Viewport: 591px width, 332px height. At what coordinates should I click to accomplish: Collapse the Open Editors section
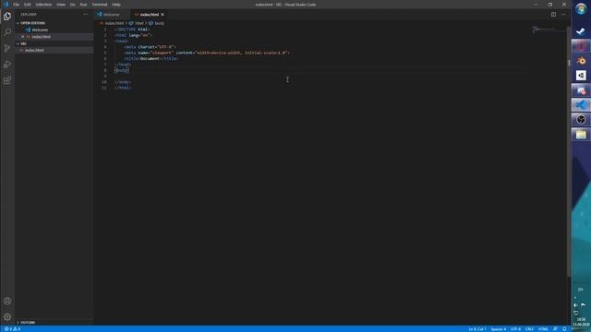click(x=32, y=23)
